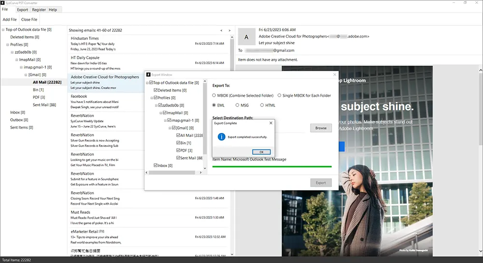This screenshot has height=263, width=483.
Task: Select Sent Mail [88] folder in main tree
Action: tap(44, 105)
